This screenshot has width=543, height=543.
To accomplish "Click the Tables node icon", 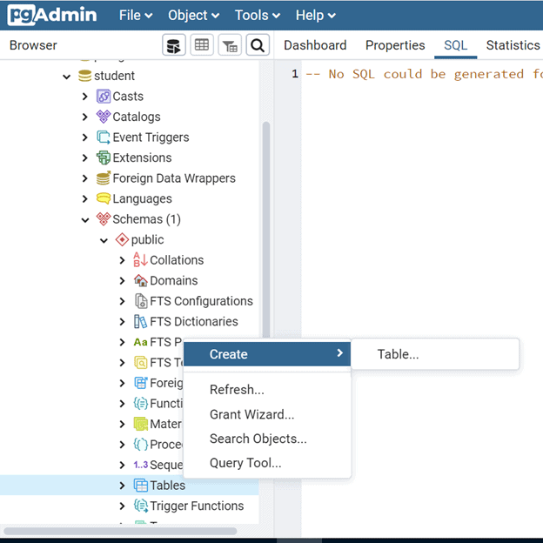I will (140, 486).
